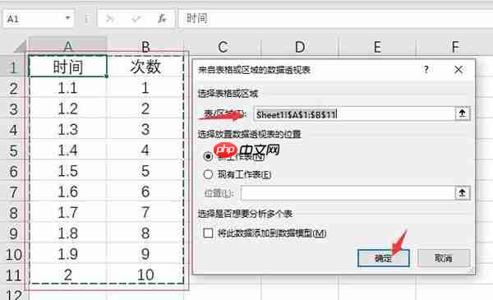This screenshot has height=300, width=493.
Task: Click cell A11 containing 2
Action: click(68, 275)
